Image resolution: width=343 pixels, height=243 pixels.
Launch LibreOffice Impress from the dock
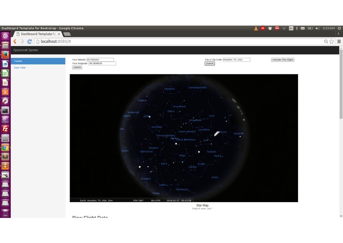tap(5, 82)
